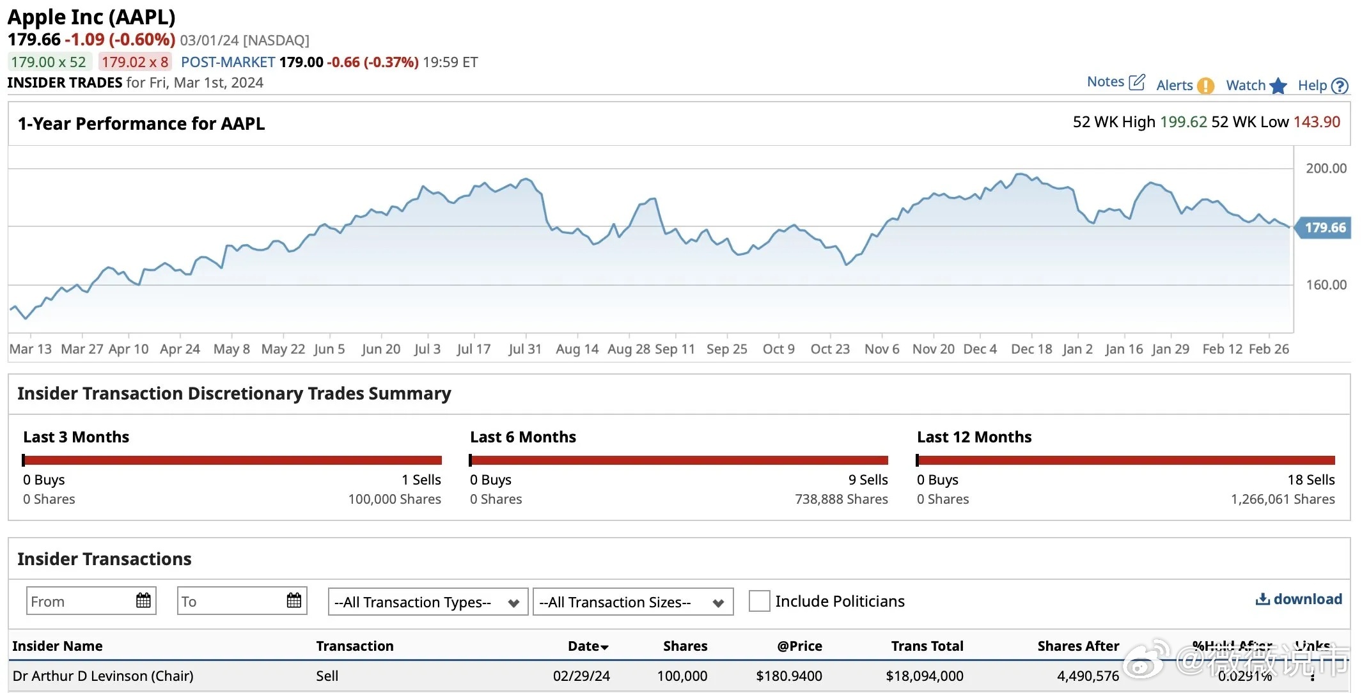Expand the All Transaction Types dropdown
The image size is (1362, 693).
coord(428,602)
